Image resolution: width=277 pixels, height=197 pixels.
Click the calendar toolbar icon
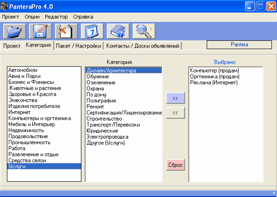pos(92,31)
